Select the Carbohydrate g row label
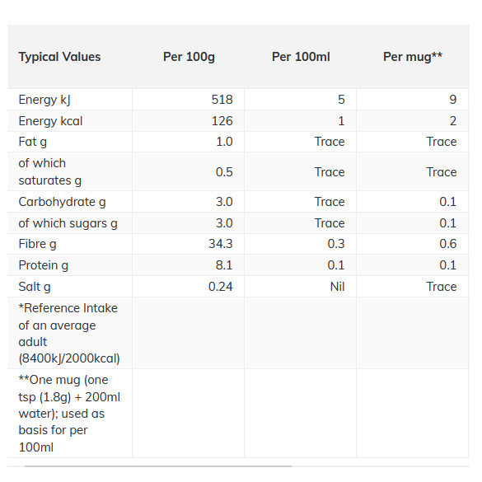Screen dimensions: 482x482 pos(62,202)
